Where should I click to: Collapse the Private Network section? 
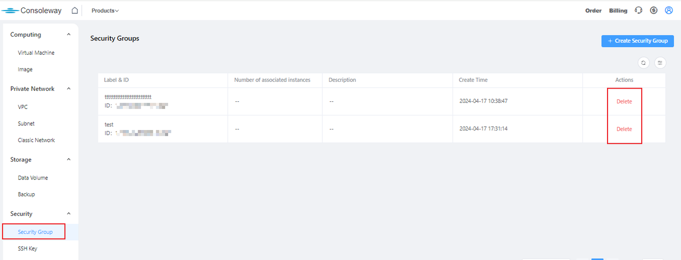pyautogui.click(x=69, y=89)
